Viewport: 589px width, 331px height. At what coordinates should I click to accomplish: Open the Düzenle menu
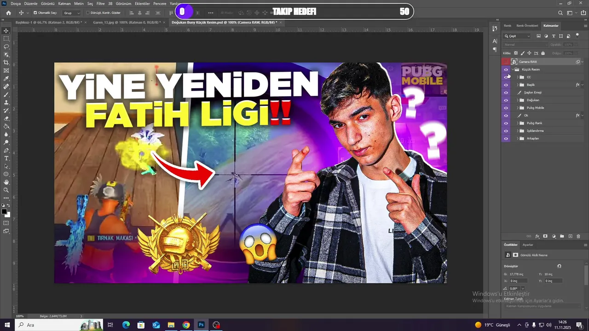coord(31,3)
